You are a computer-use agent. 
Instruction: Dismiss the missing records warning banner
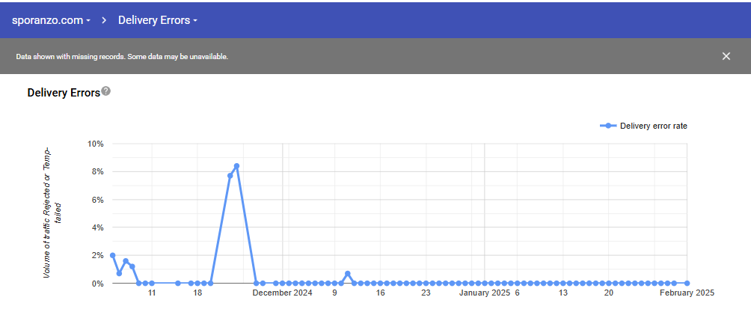click(726, 56)
